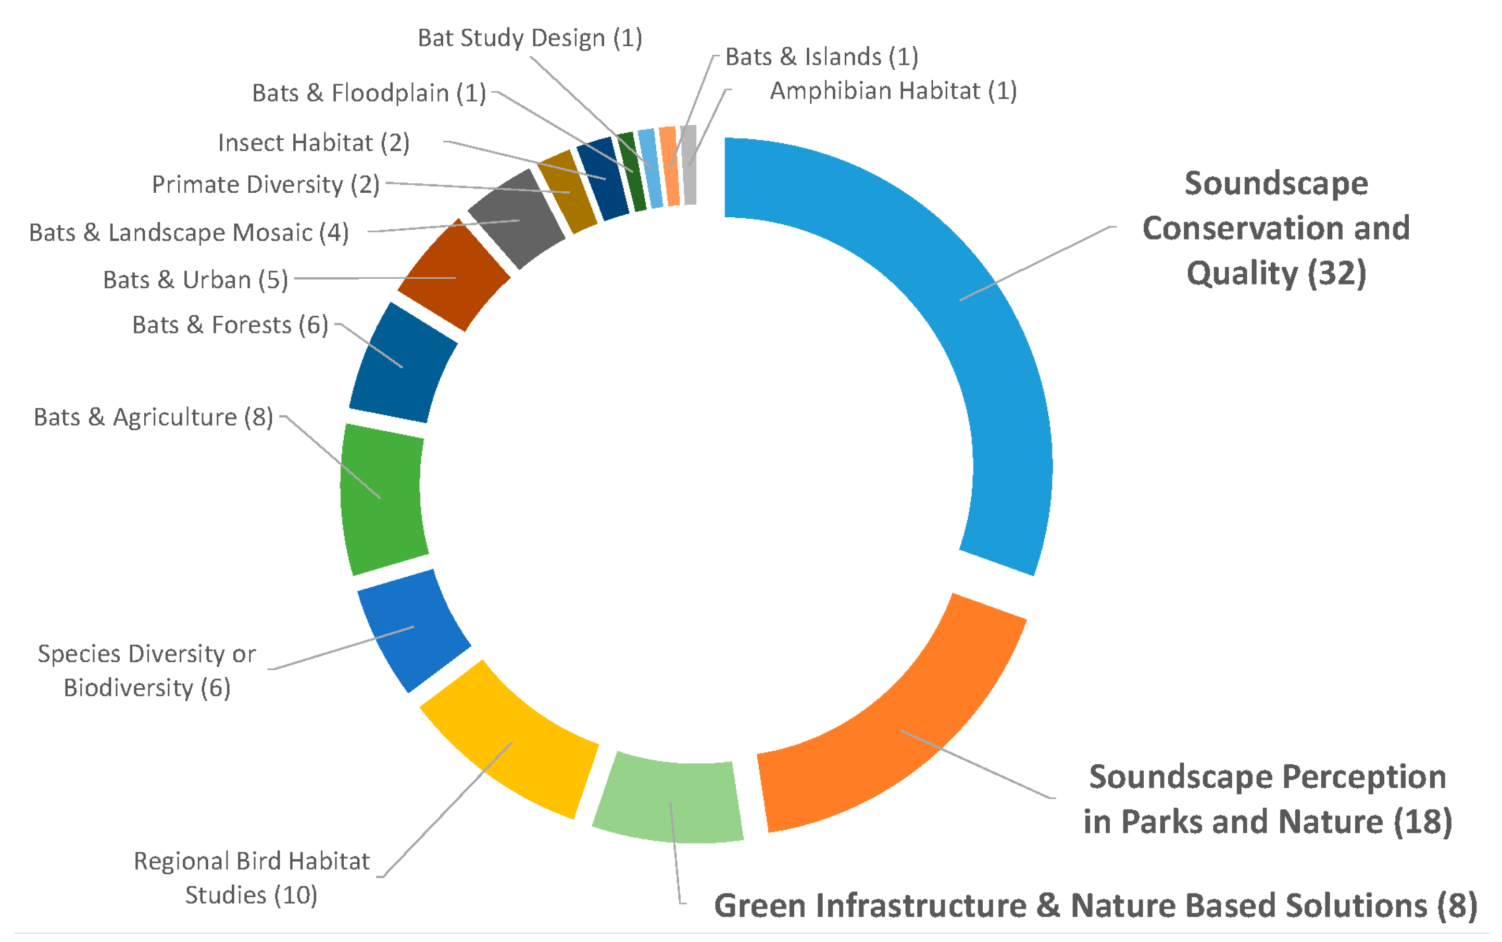Screen dimensions: 1502x942
Task: Click the Soundscape Conservation and Quality (32) label
Action: click(x=1275, y=228)
